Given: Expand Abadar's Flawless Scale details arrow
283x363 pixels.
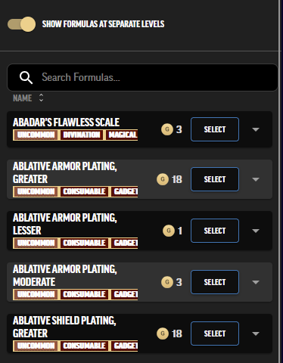Looking at the screenshot, I should click(256, 129).
